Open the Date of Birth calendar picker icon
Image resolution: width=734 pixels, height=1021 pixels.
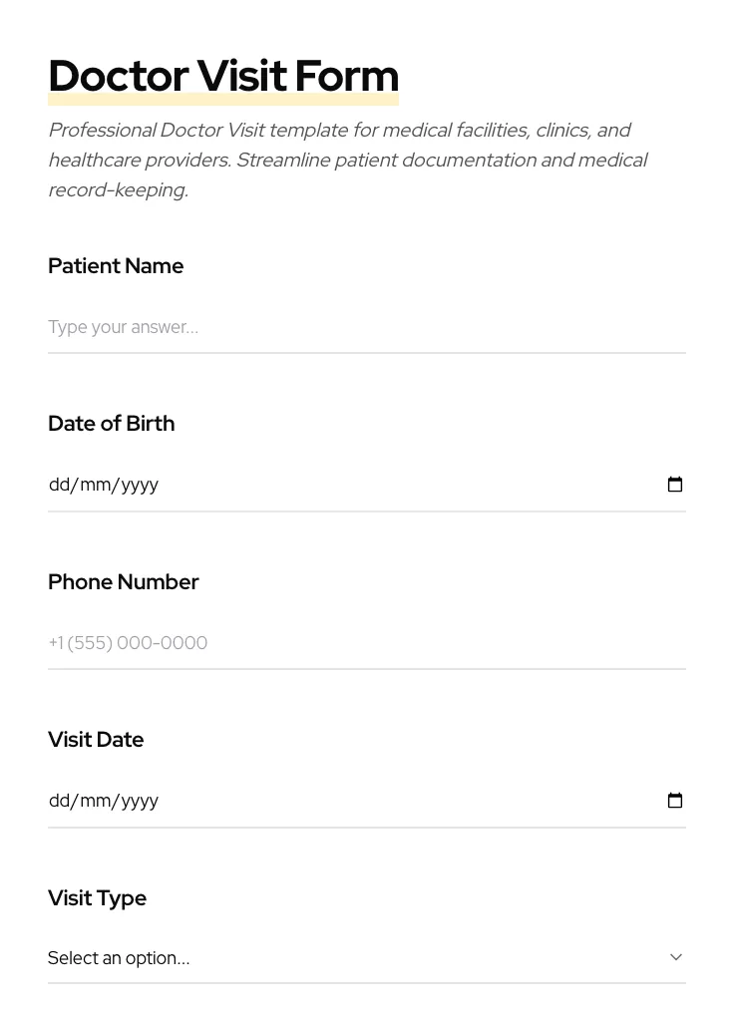pyautogui.click(x=675, y=485)
